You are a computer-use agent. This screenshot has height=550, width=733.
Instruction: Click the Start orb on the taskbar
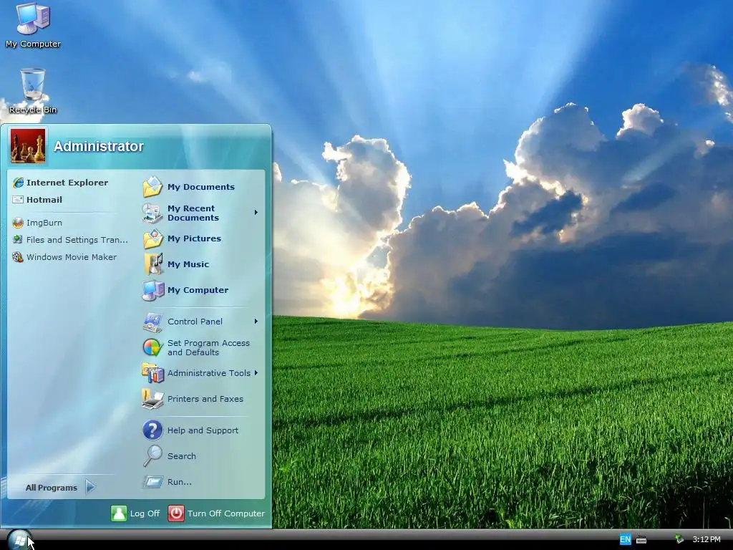[x=19, y=540]
